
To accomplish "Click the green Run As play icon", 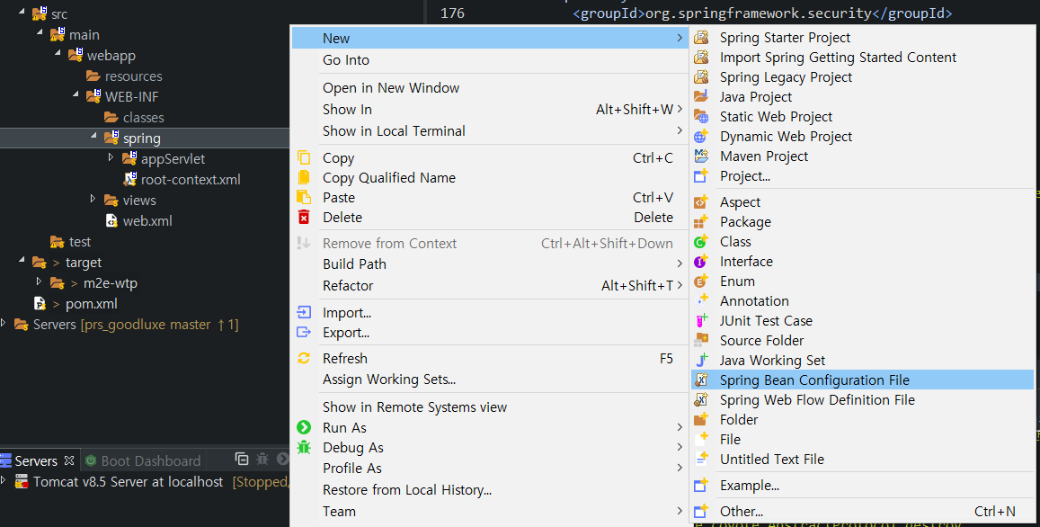I will pos(304,427).
